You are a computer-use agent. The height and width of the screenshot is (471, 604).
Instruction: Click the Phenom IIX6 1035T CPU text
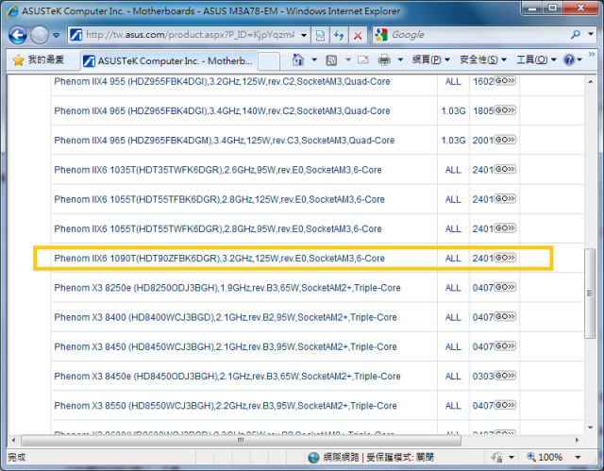coord(218,170)
